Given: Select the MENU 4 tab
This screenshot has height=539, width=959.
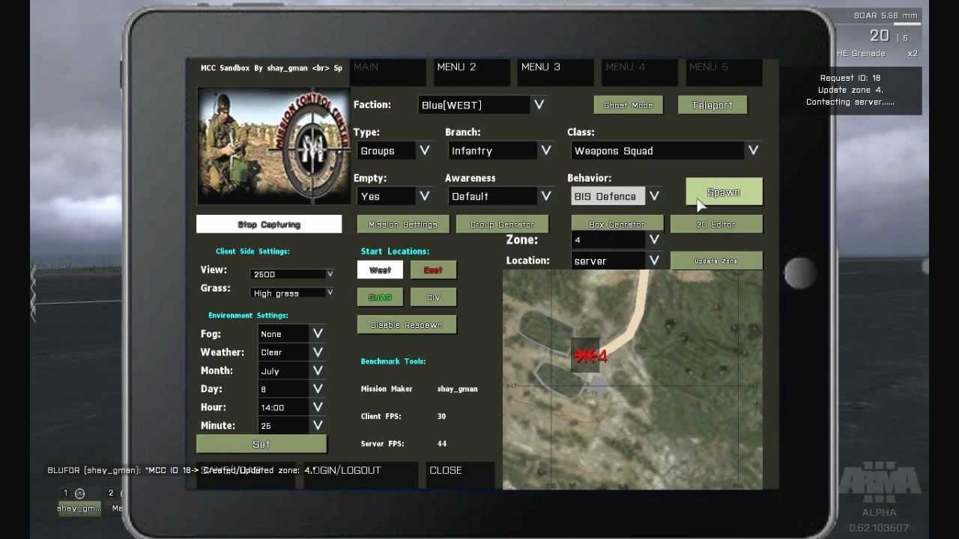Looking at the screenshot, I should coord(640,73).
